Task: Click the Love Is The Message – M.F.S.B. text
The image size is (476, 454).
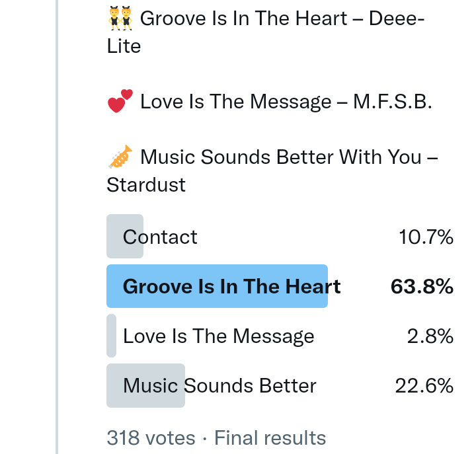Action: (x=286, y=102)
